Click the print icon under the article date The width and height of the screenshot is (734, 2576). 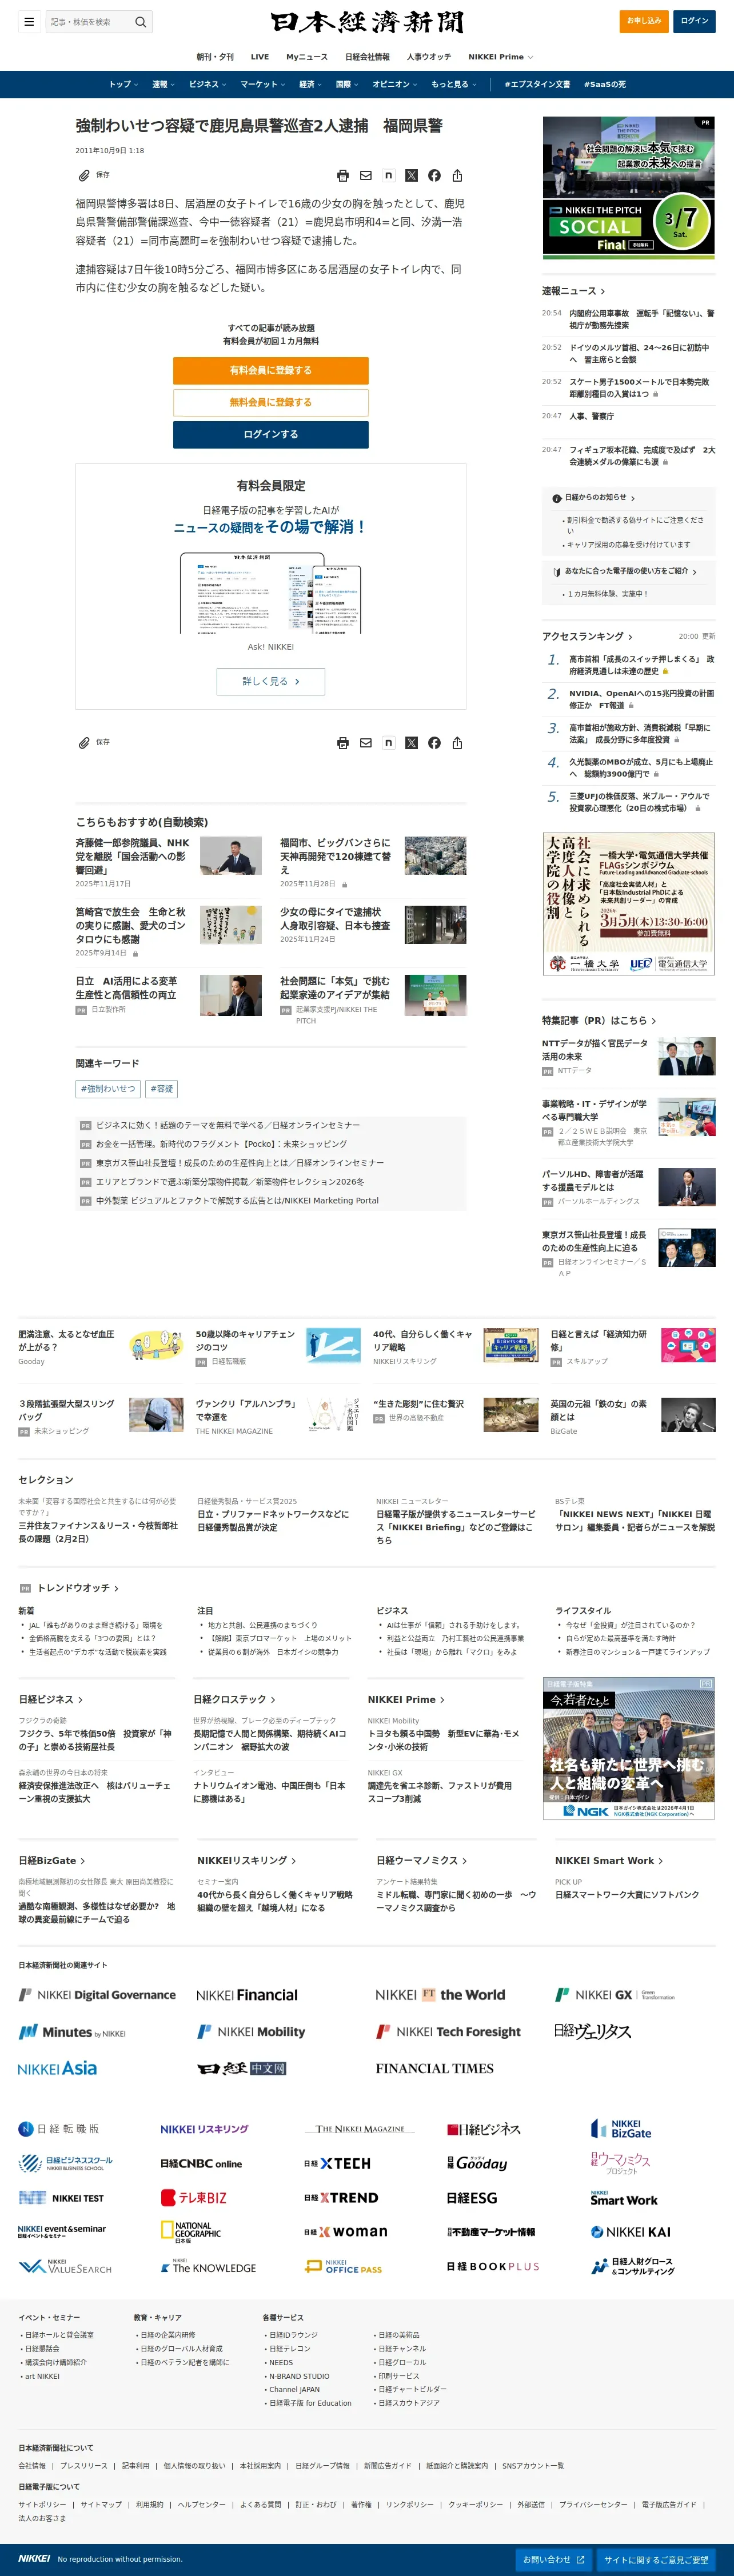coord(343,176)
